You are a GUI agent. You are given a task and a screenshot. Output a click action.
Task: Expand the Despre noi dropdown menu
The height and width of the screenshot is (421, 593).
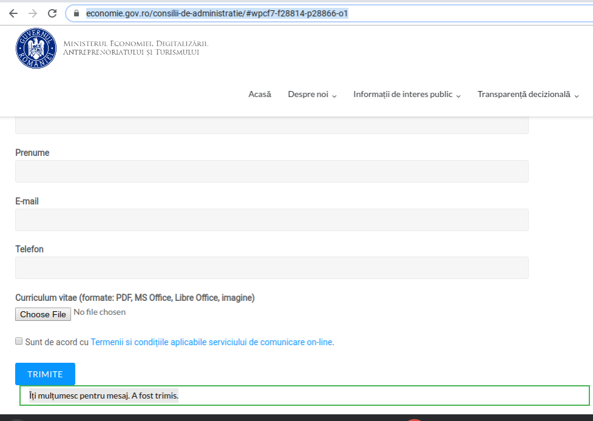click(312, 94)
